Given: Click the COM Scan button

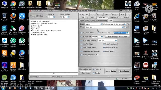Looking at the screenshot, I should pos(82,69).
